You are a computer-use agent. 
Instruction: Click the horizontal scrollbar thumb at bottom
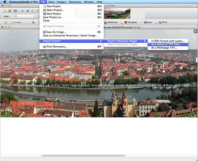click(83, 156)
